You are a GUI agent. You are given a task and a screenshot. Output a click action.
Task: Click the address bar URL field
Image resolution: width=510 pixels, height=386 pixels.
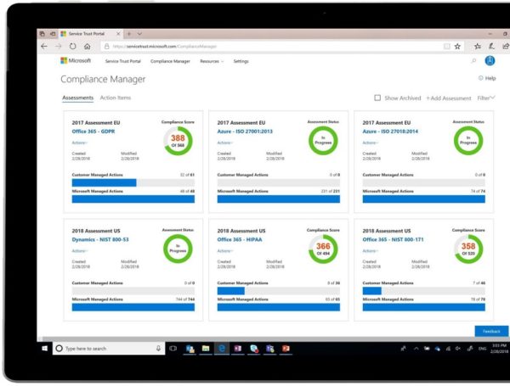pyautogui.click(x=273, y=47)
